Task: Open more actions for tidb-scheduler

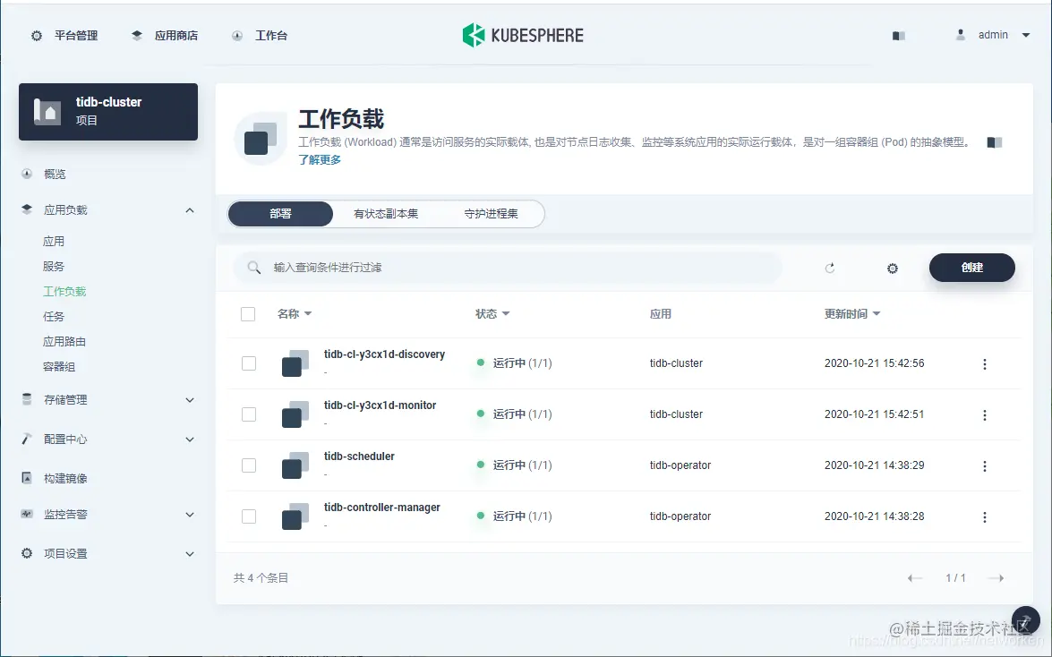Action: coord(984,465)
